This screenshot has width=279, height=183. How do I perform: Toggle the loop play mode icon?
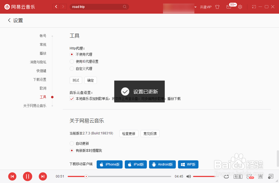pos(226,176)
